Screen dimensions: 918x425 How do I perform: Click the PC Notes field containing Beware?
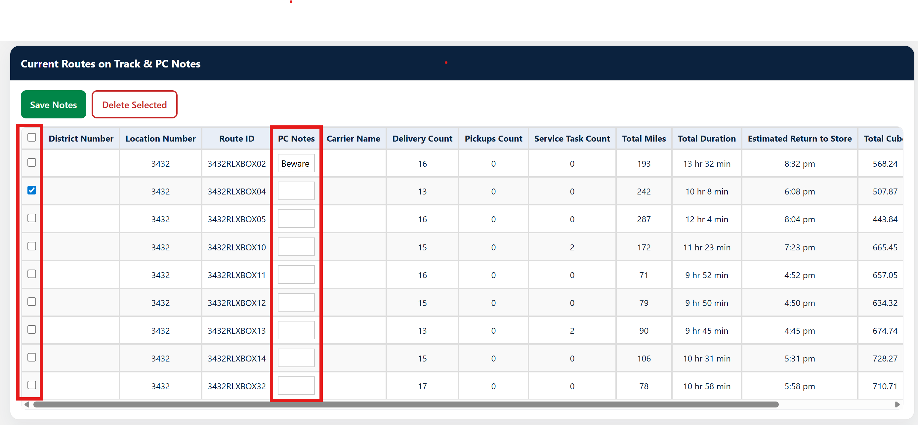[x=296, y=163]
